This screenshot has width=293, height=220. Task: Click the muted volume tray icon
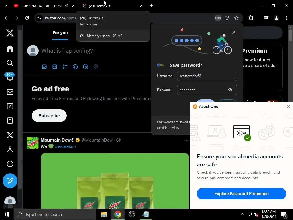coord(256,214)
